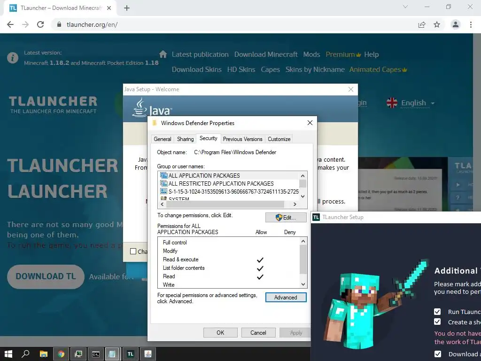Open Previous Versions tab
This screenshot has width=481, height=361.
[243, 139]
